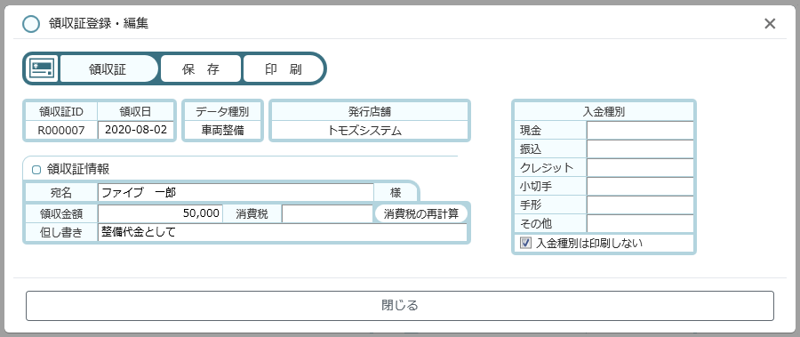The image size is (800, 337).
Task: Click the 現金 label in 入金種別
Action: coord(550,130)
